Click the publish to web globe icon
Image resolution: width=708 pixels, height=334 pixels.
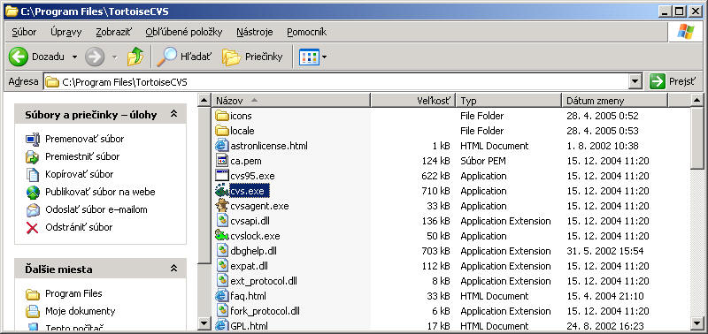33,193
